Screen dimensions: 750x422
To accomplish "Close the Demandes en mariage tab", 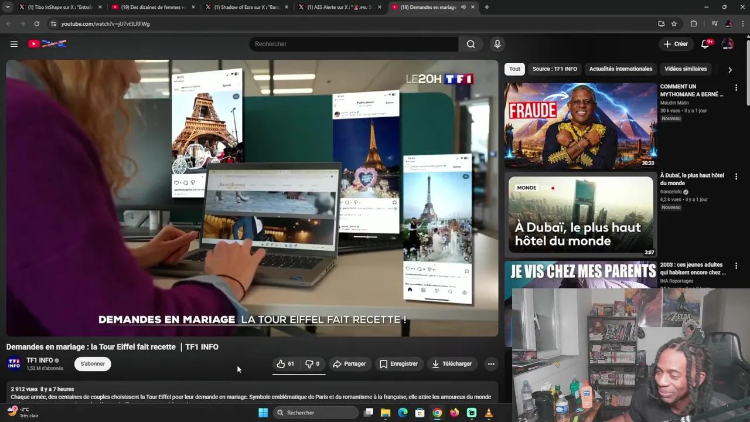I will 473,7.
